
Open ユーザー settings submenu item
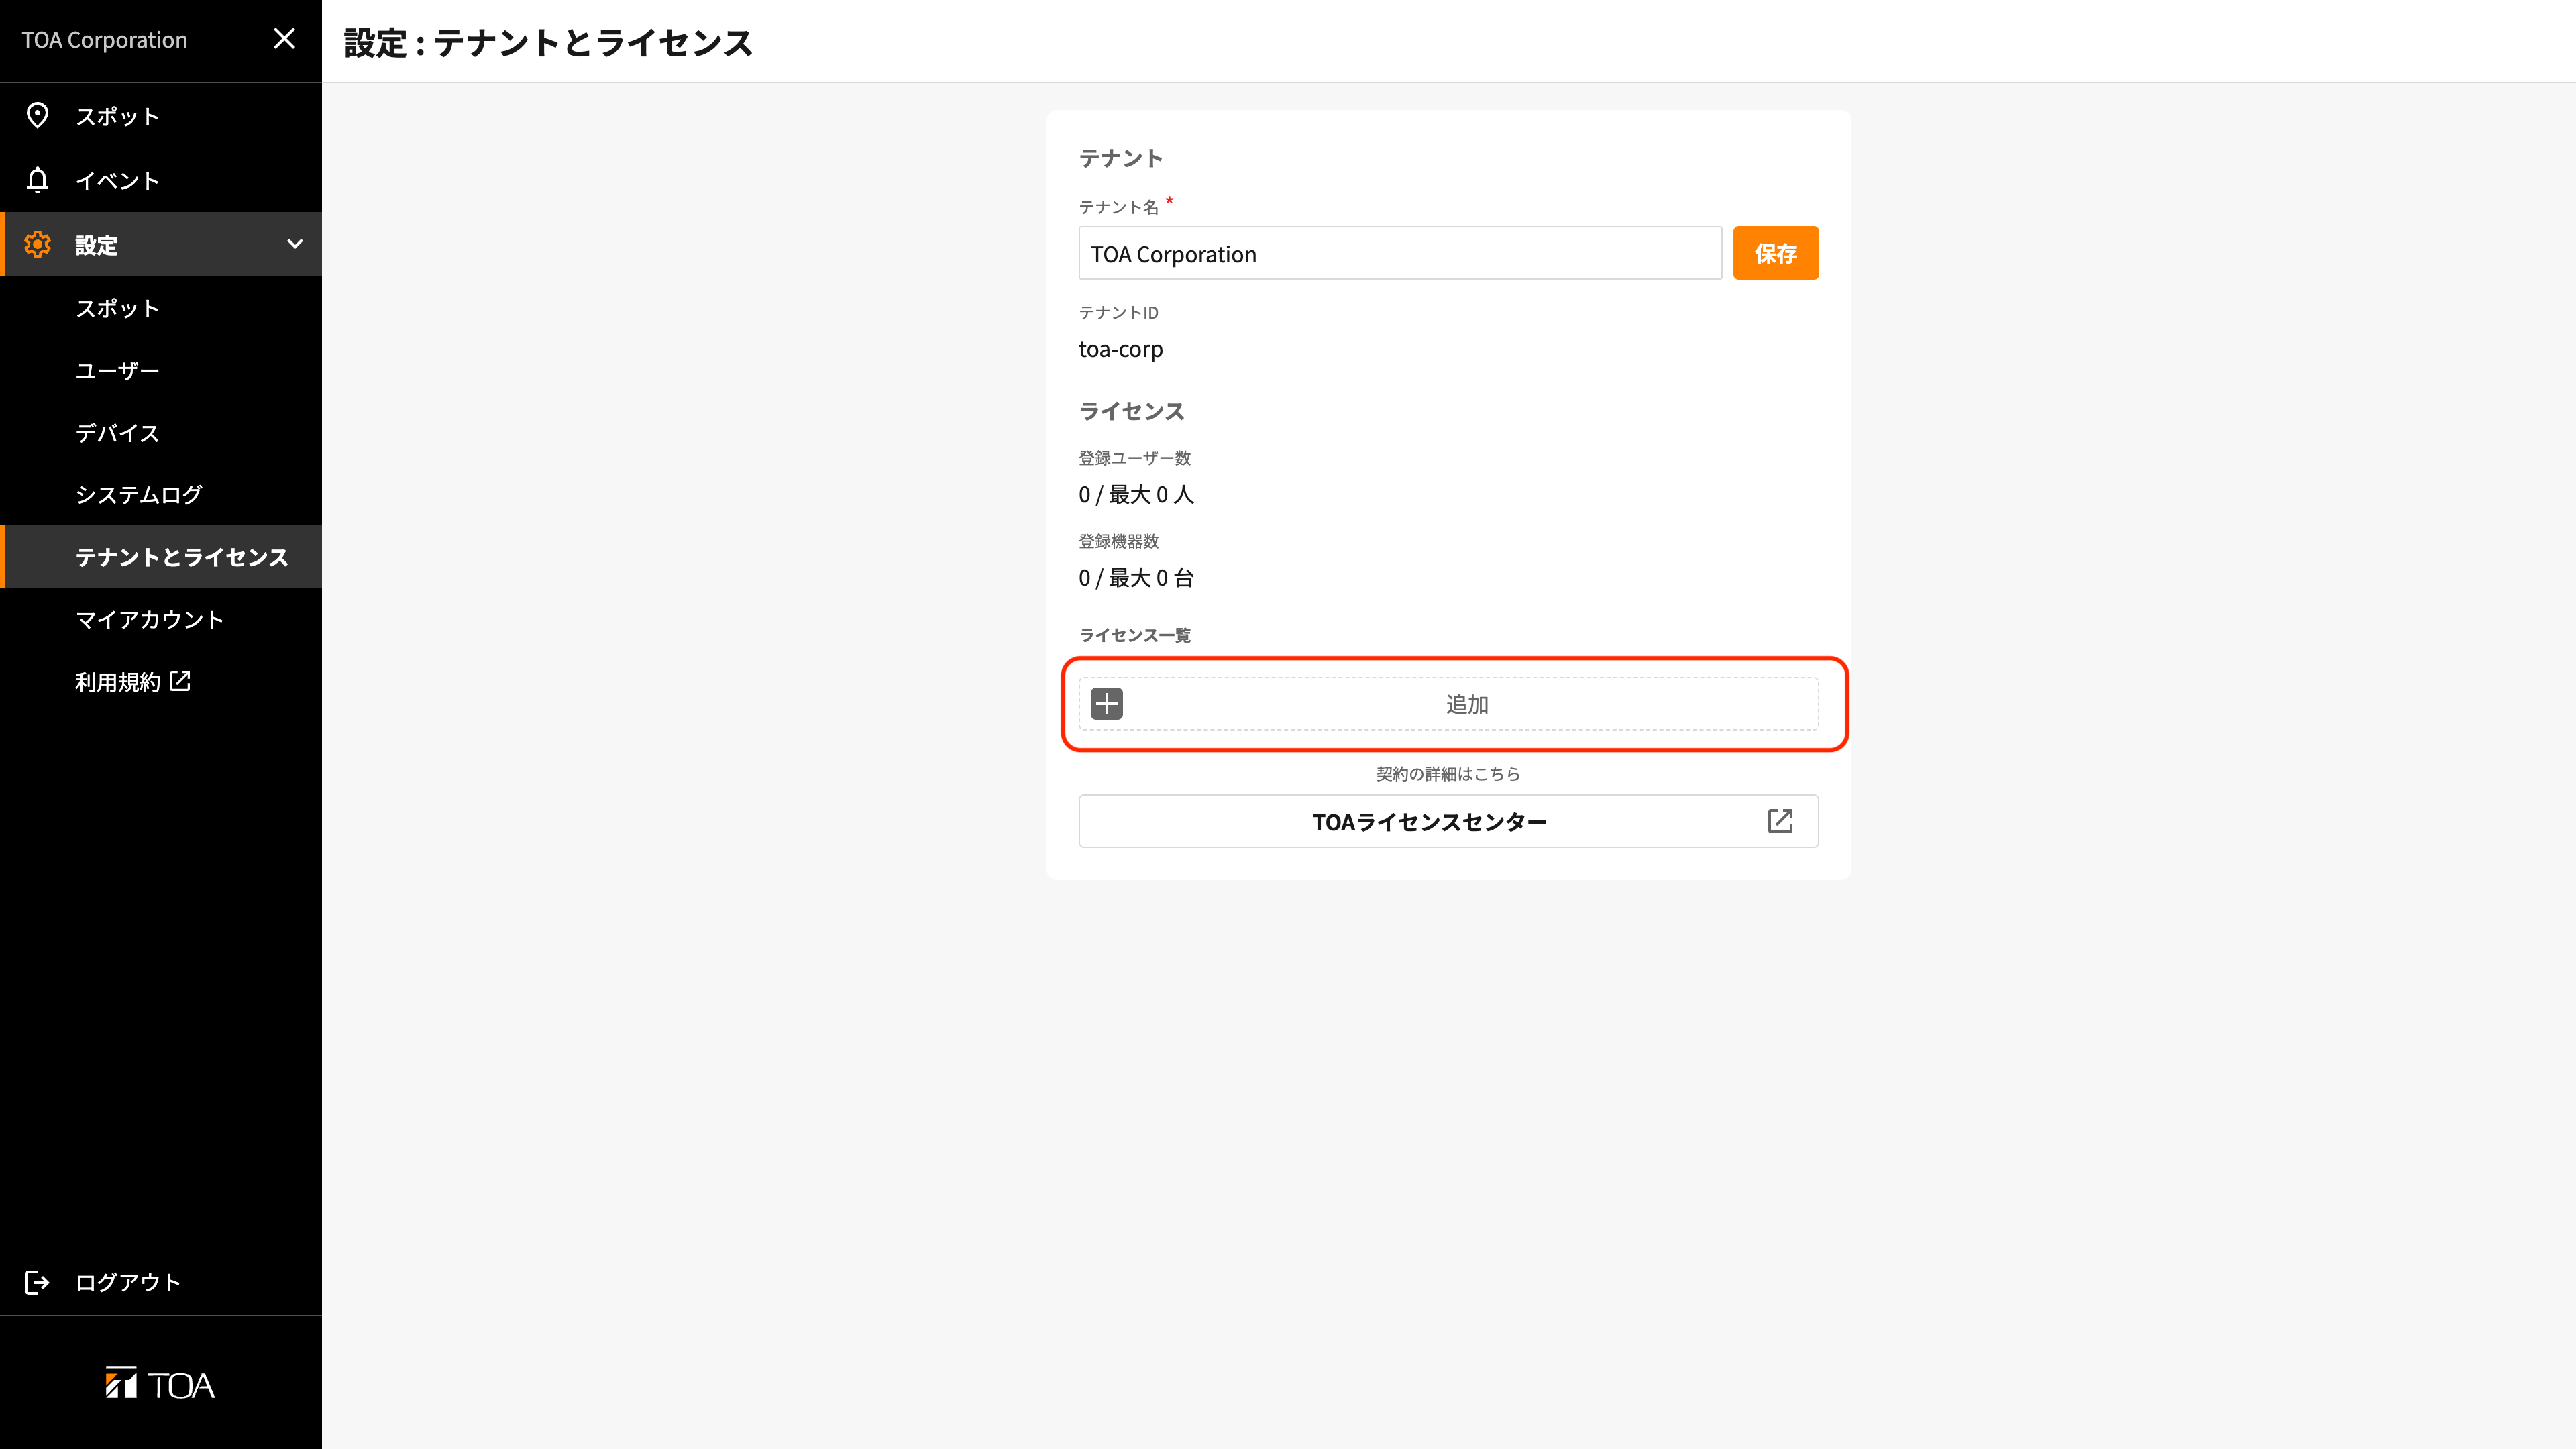(x=161, y=370)
